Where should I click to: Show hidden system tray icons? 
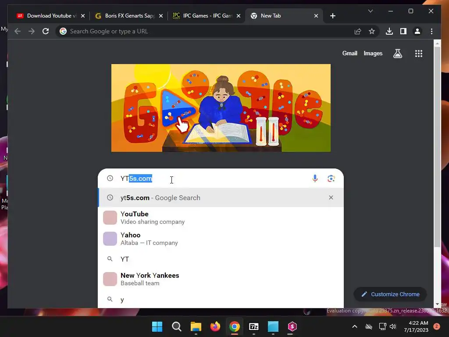pyautogui.click(x=354, y=326)
